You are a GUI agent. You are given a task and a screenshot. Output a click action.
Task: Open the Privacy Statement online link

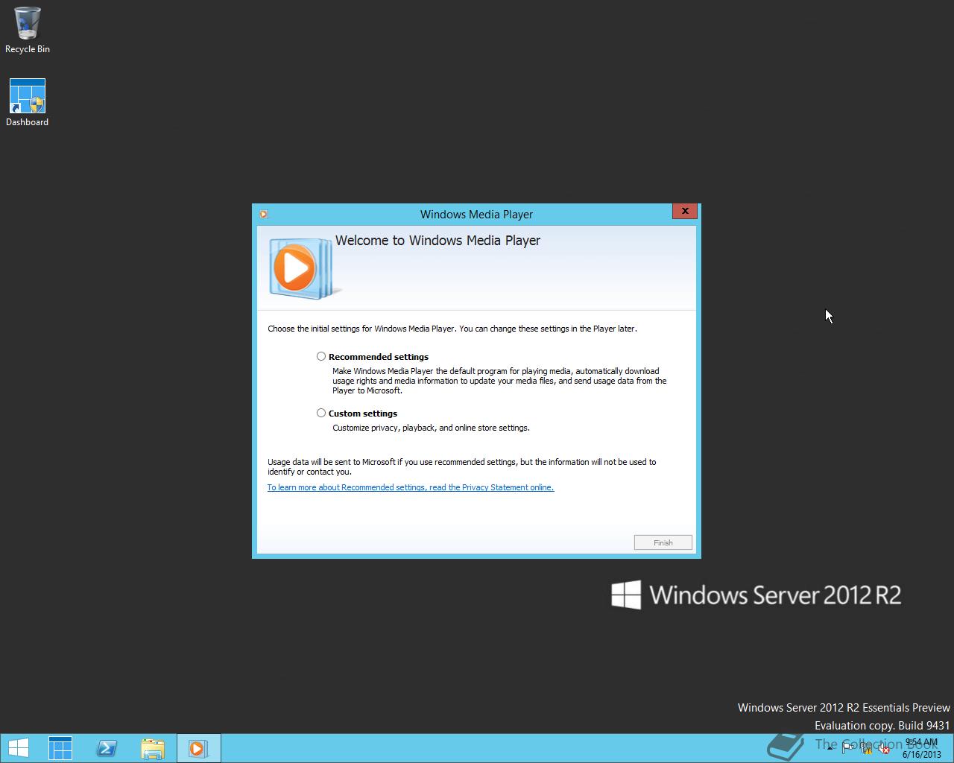click(x=411, y=487)
